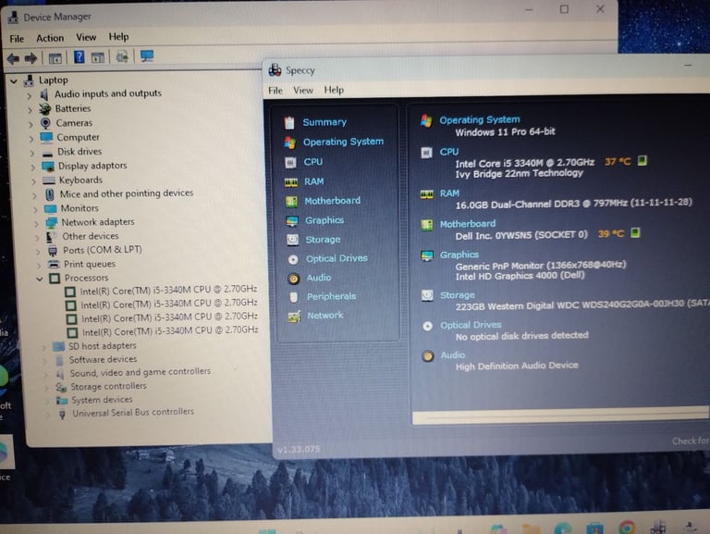Click the Microsoft Edge icon on the taskbar
The image size is (710, 534).
click(x=563, y=528)
